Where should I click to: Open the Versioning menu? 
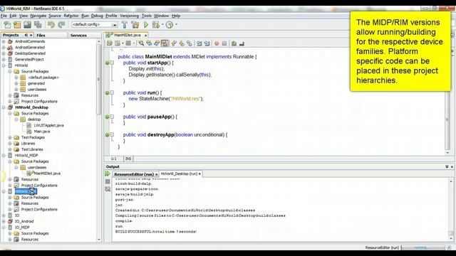129,16
